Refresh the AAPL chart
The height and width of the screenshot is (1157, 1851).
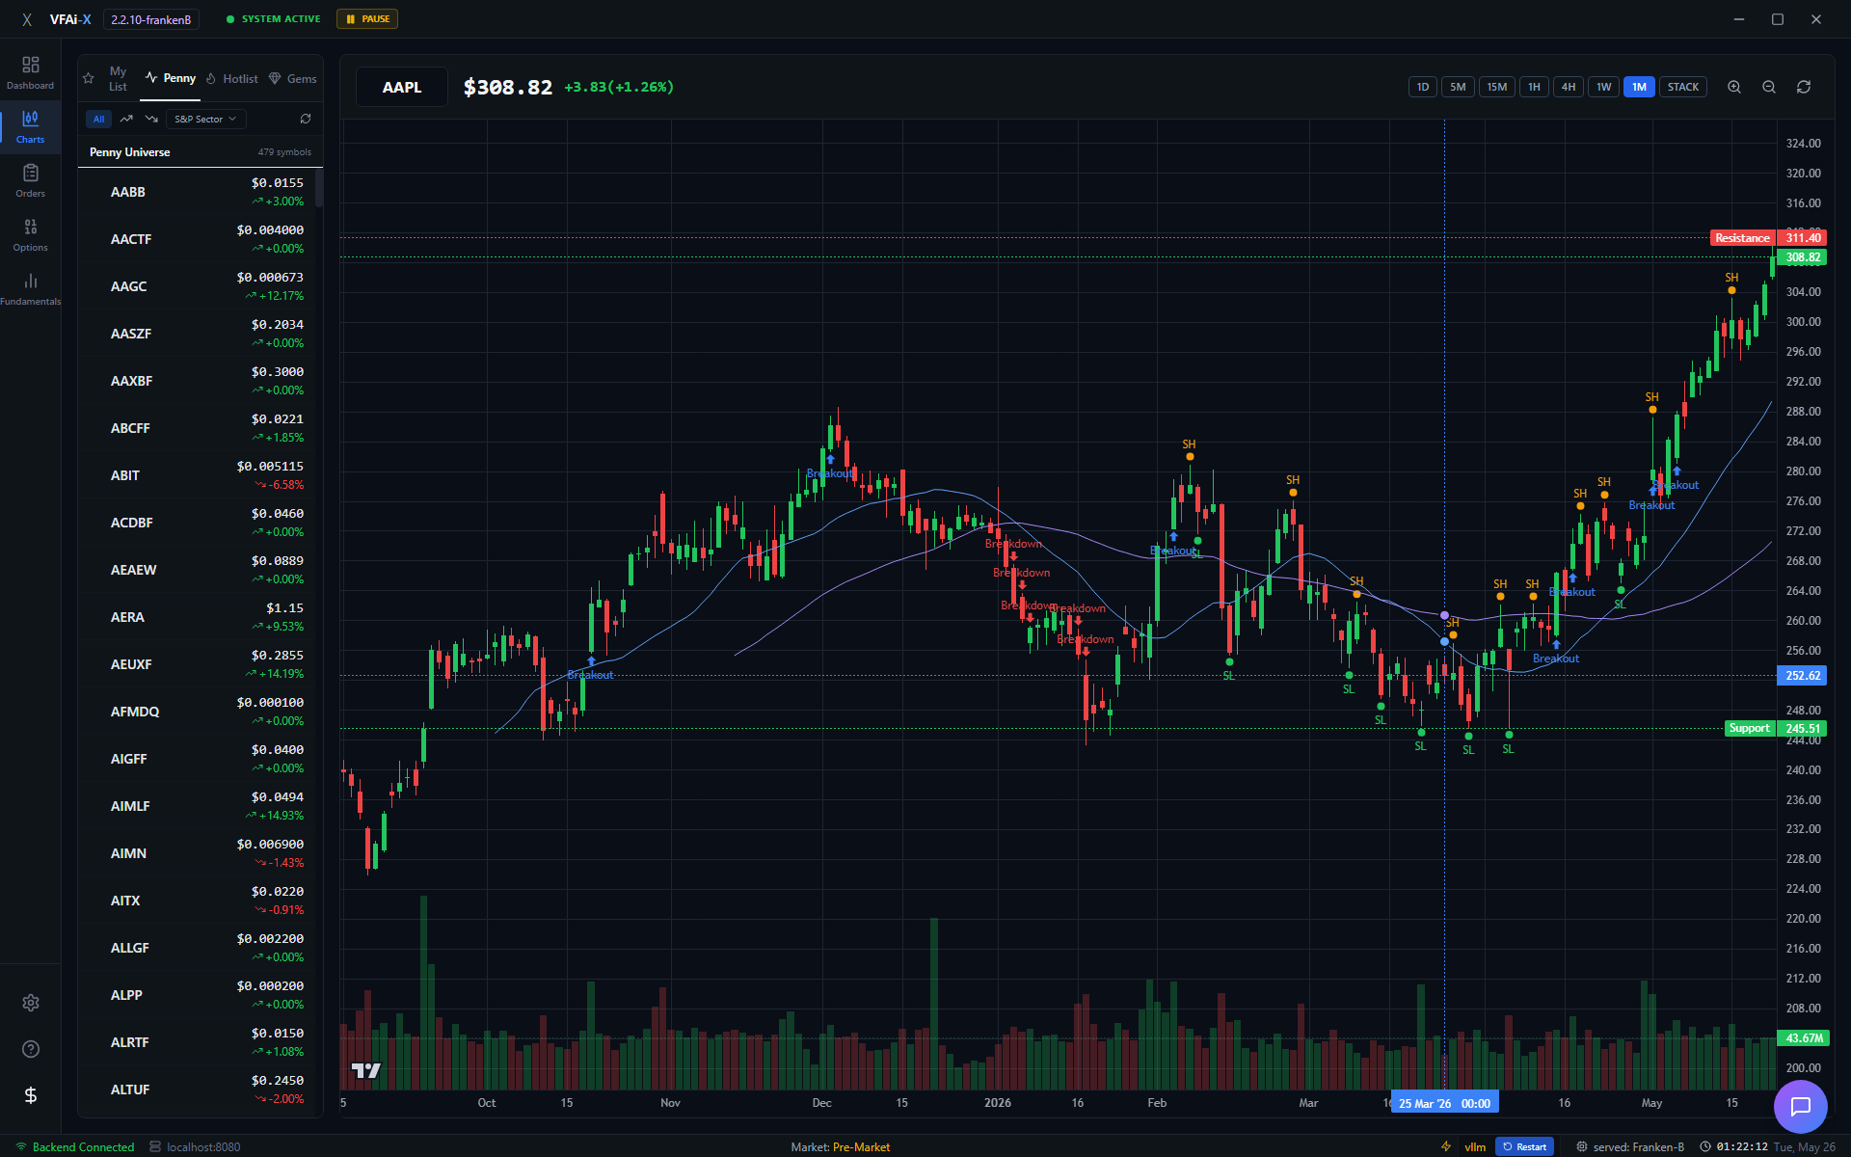(x=1804, y=87)
